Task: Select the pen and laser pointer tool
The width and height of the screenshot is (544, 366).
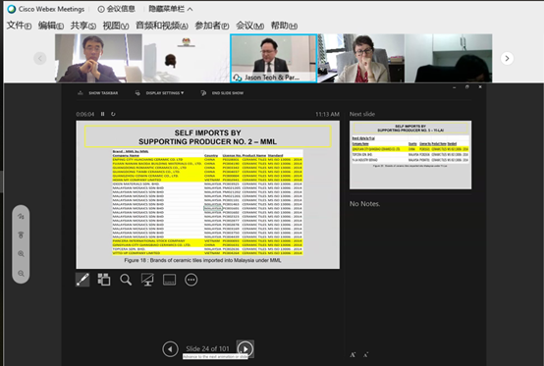Action: tap(82, 280)
